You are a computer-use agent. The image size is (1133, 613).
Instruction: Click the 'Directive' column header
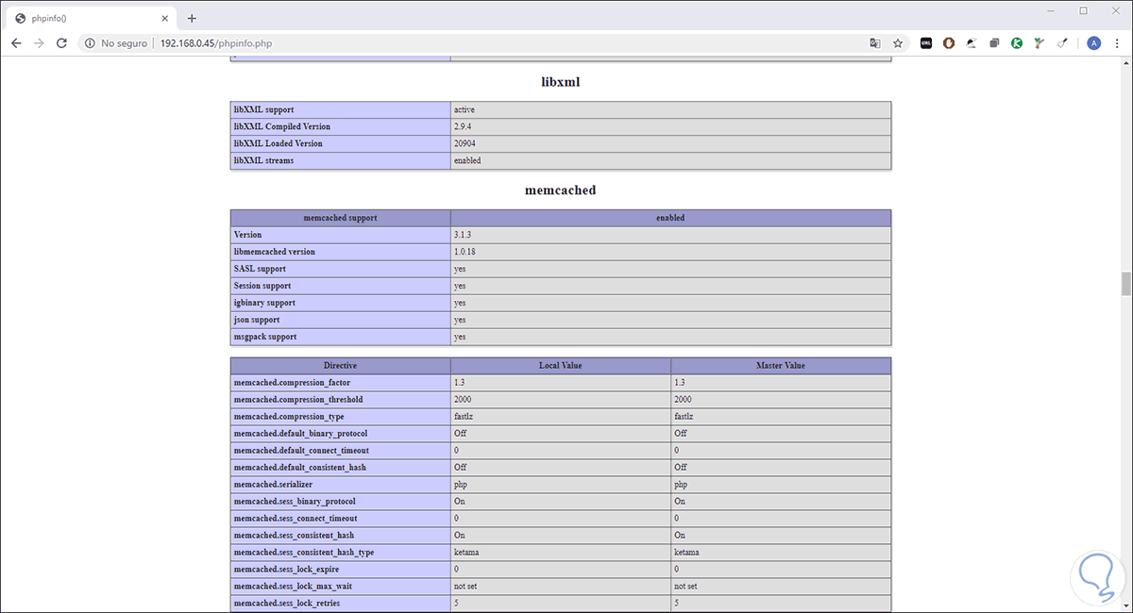pyautogui.click(x=340, y=365)
